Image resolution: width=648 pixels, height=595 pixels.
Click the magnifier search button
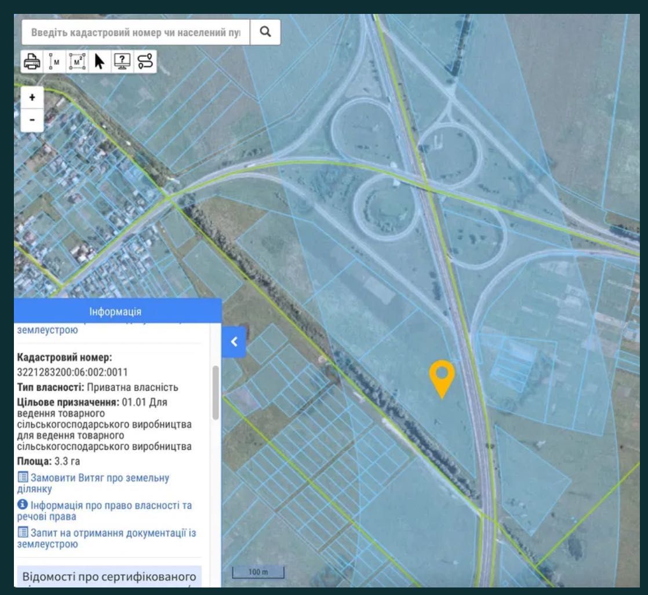click(x=265, y=32)
